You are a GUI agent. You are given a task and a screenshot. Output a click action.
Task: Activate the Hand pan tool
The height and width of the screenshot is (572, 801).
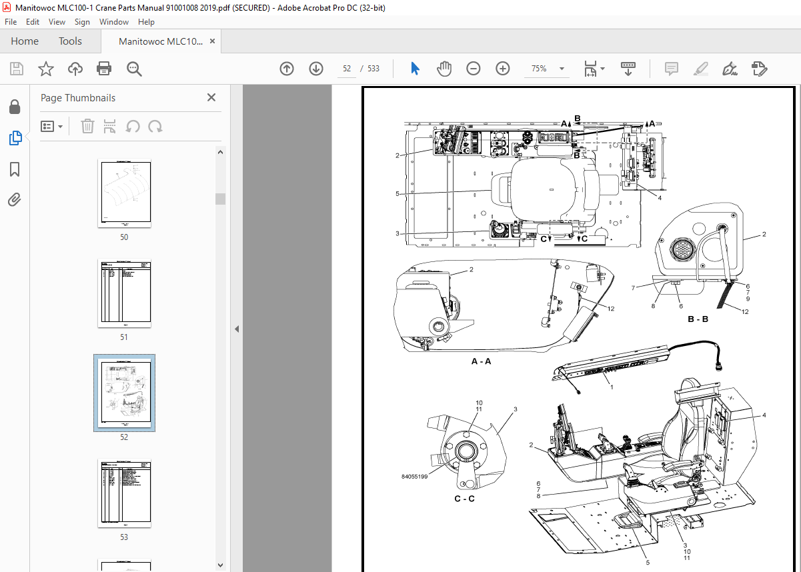(x=444, y=69)
